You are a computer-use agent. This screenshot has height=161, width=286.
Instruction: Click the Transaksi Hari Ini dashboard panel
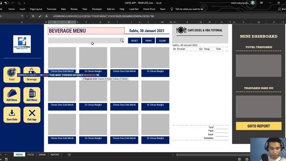pos(259,106)
